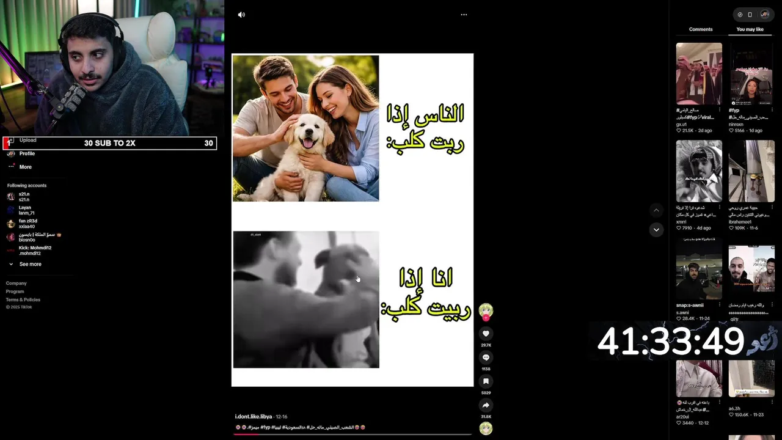The height and width of the screenshot is (440, 782).
Task: Like the video with the heart icon
Action: tap(486, 334)
